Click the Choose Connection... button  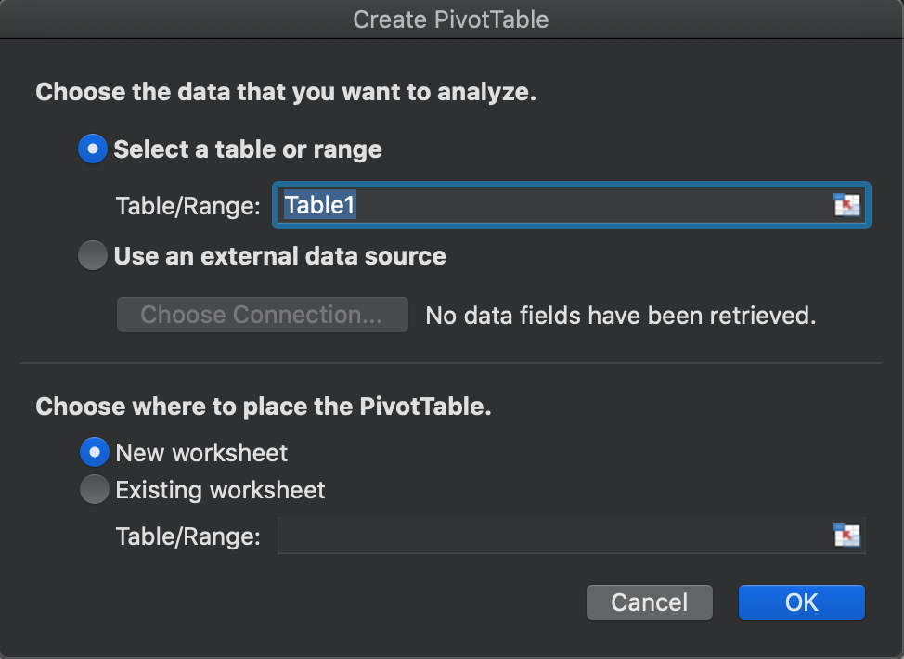click(x=263, y=315)
